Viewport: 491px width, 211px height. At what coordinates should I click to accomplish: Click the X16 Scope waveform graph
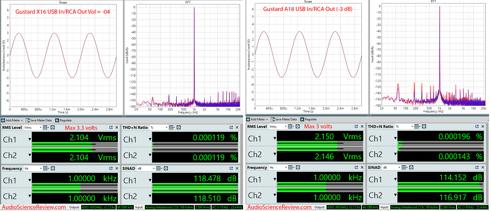[63, 55]
